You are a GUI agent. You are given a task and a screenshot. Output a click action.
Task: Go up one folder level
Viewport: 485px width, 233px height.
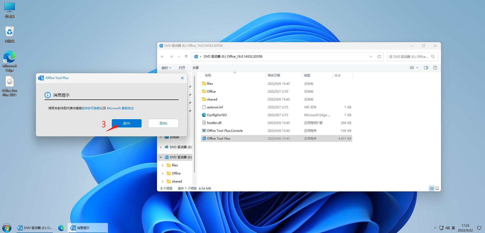(186, 57)
